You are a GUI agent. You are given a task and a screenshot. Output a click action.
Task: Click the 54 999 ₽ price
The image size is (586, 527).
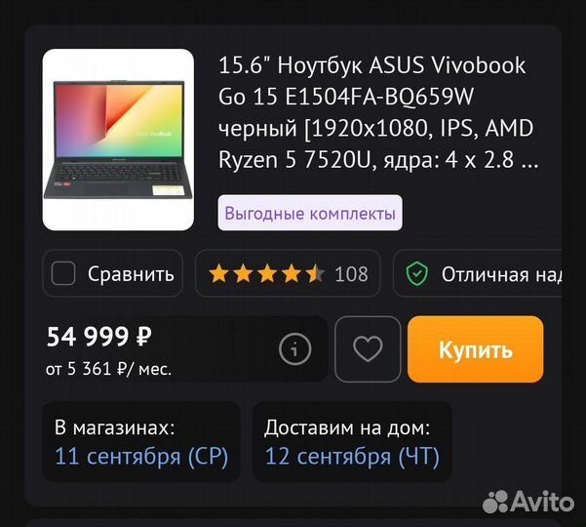(99, 337)
